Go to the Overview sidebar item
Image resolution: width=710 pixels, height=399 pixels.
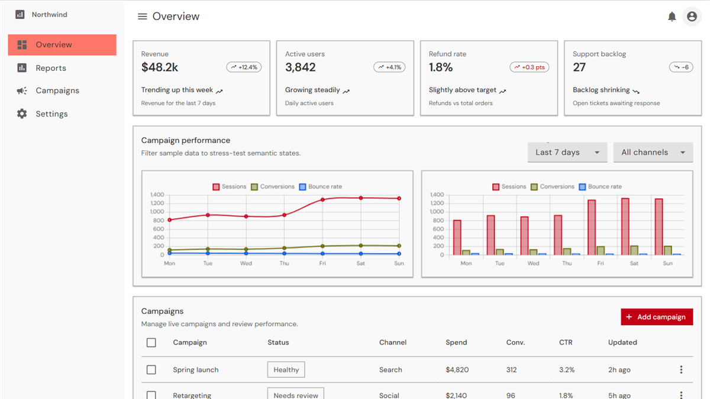[62, 45]
